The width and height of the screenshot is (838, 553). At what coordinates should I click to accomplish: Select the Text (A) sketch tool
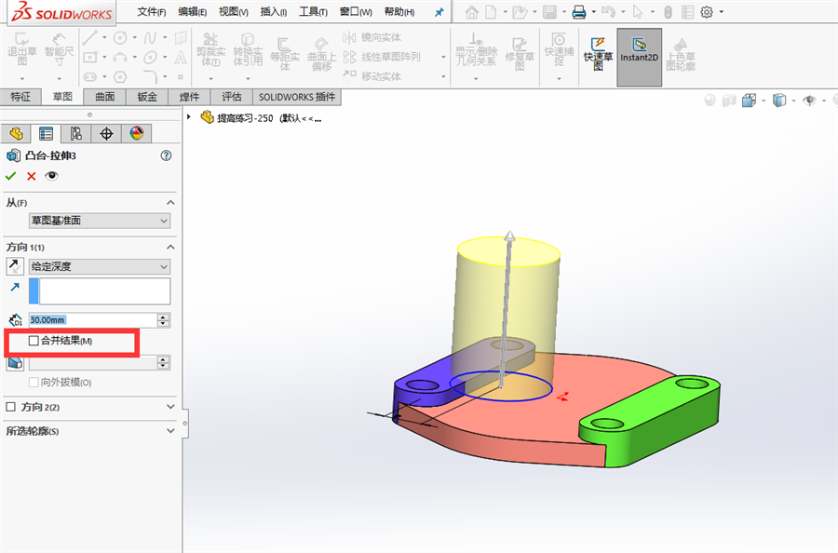[181, 57]
